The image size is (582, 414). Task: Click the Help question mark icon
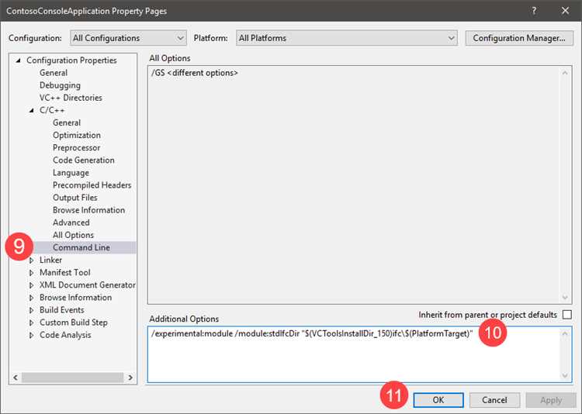(x=534, y=12)
